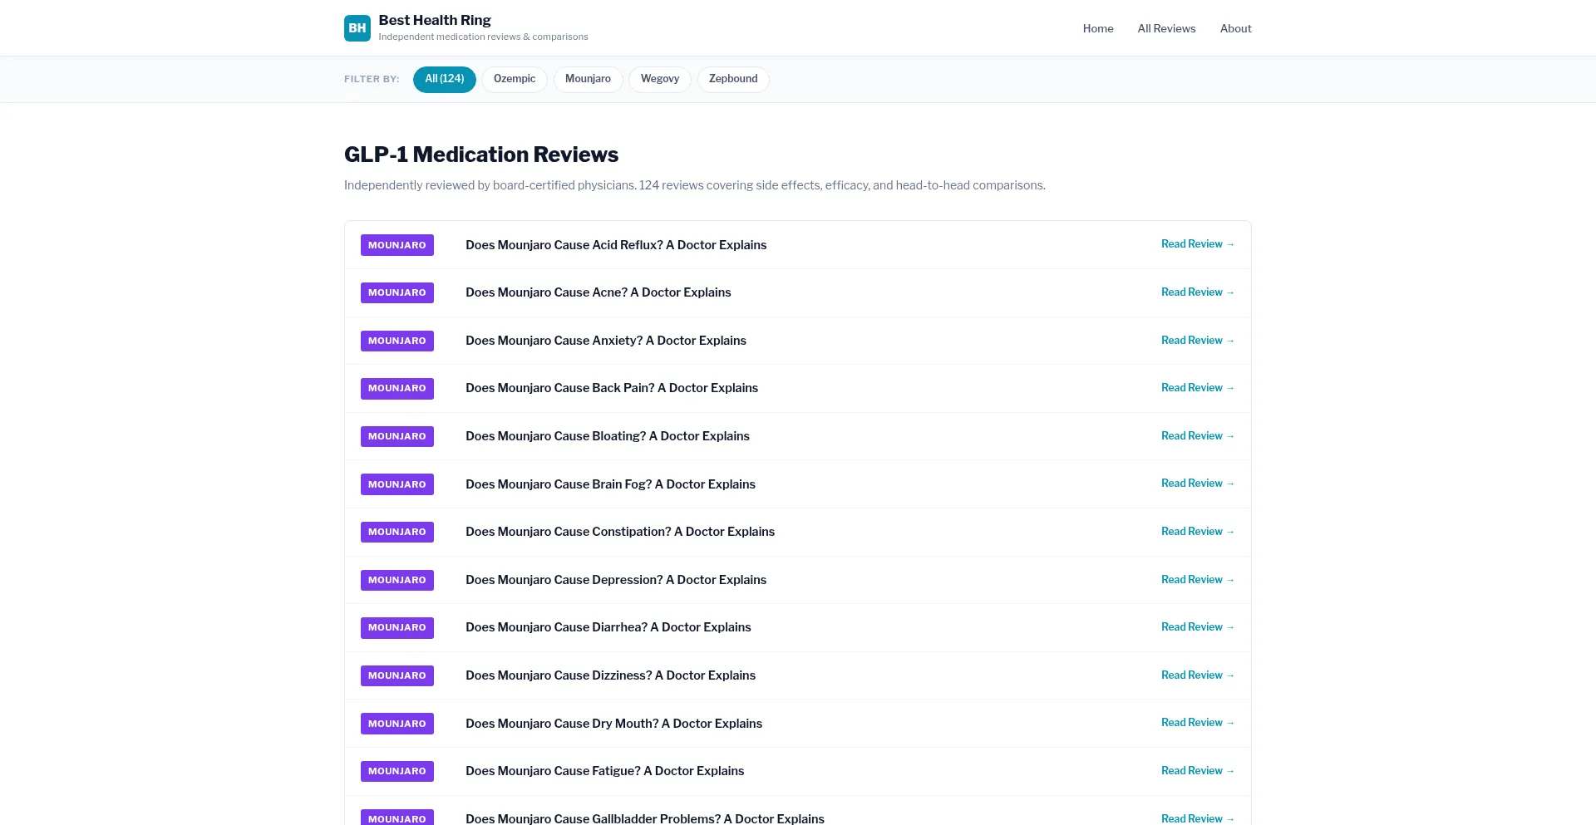This screenshot has height=825, width=1596.
Task: Read Review for Mounjaro Dizziness
Action: (1198, 675)
